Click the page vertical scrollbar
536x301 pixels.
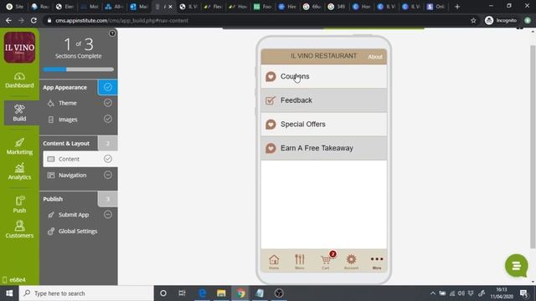point(533,147)
